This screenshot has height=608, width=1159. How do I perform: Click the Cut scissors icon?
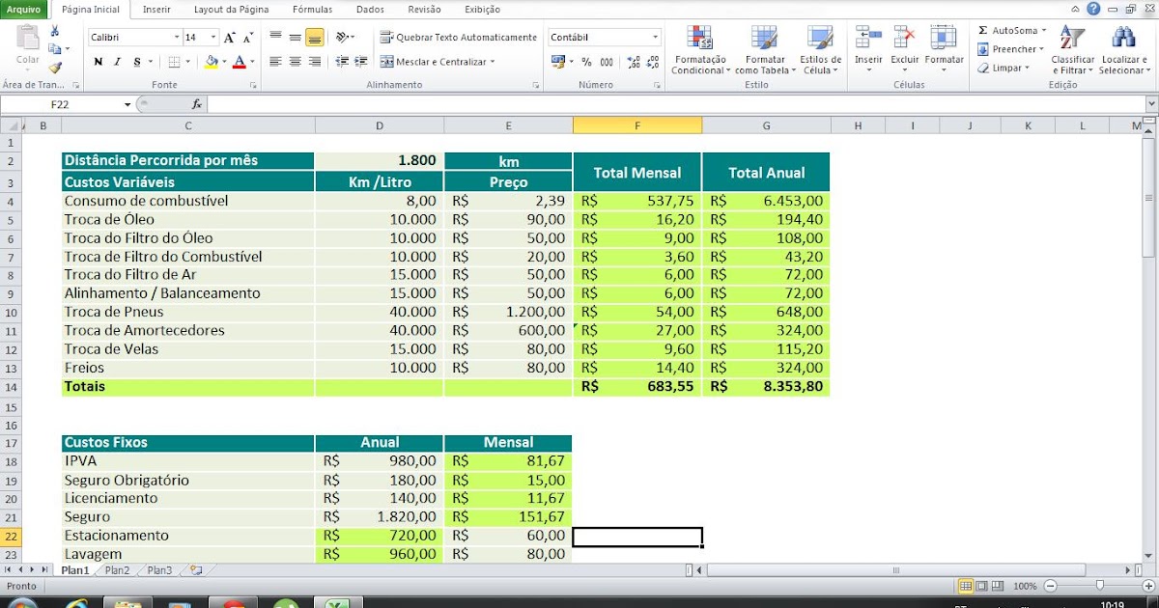[x=55, y=32]
